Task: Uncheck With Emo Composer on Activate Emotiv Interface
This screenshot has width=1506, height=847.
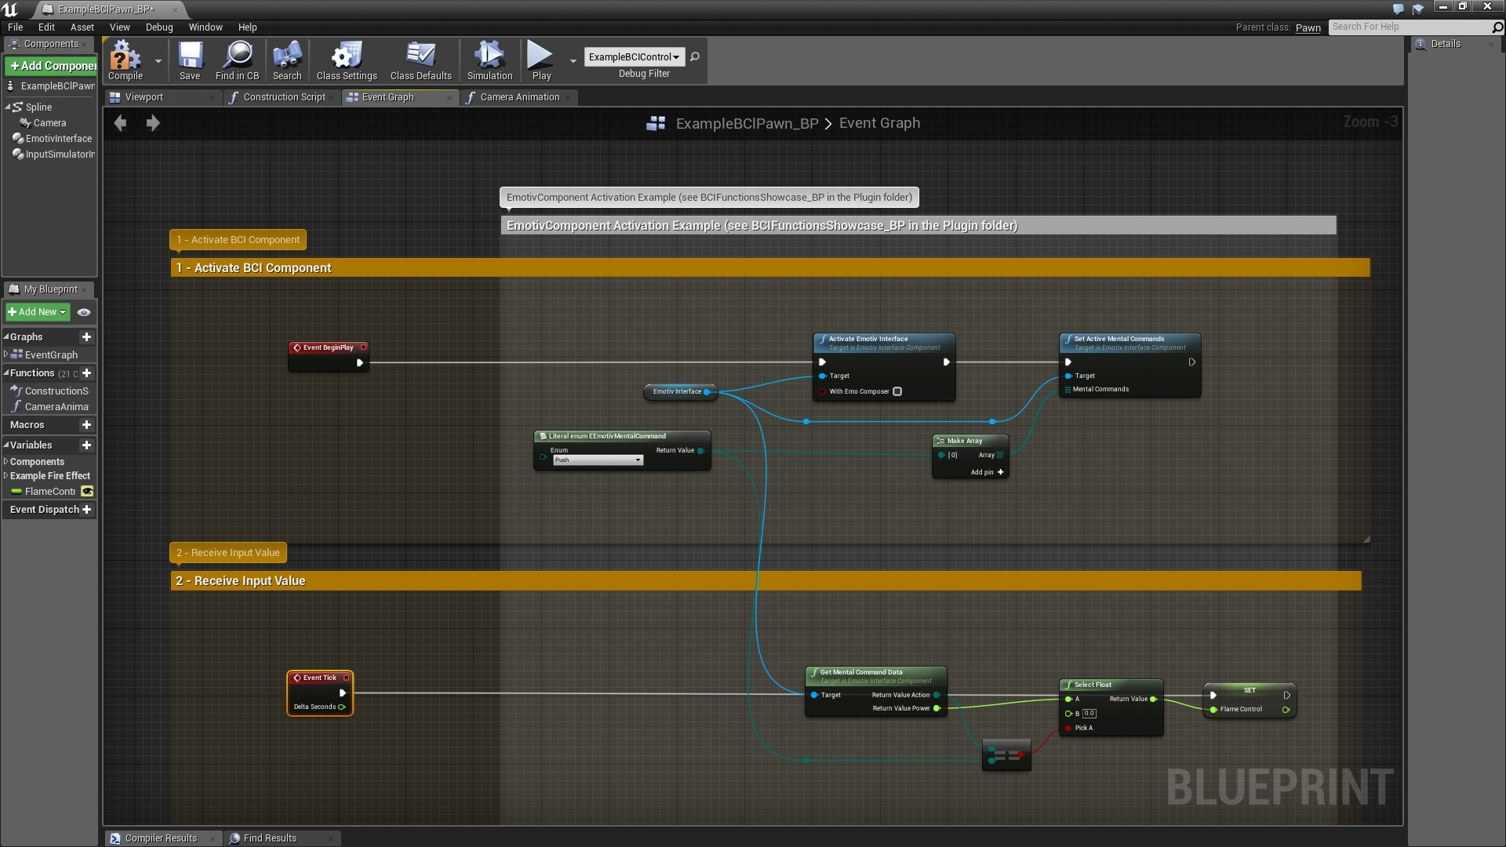Action: [897, 391]
